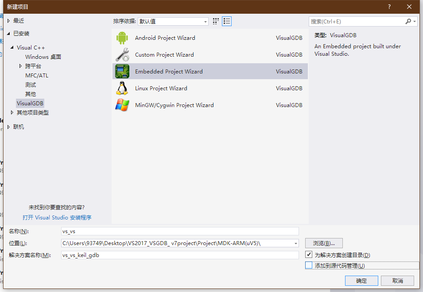Click the 浏览(B)... browse button
The image size is (423, 292).
(324, 243)
